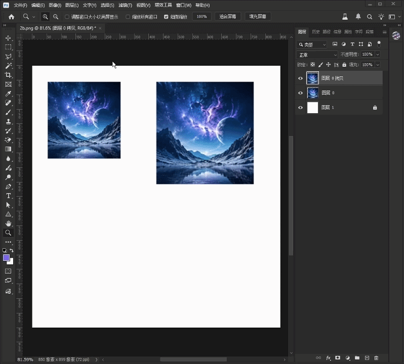Select the Eraser tool
404x364 pixels.
[8, 140]
